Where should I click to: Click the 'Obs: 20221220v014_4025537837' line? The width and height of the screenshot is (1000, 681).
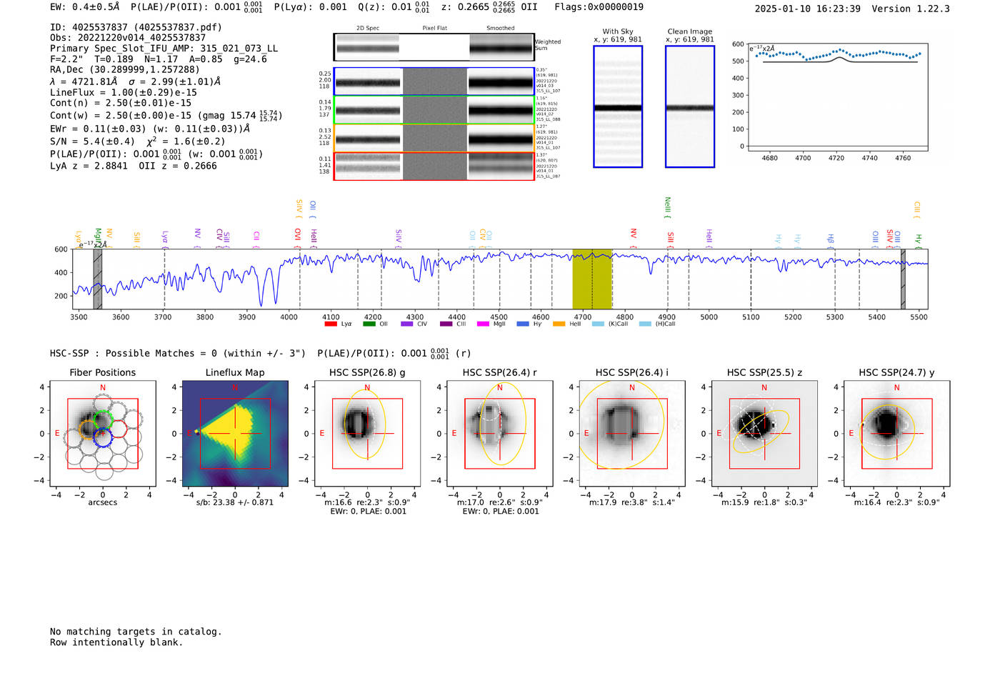point(128,38)
